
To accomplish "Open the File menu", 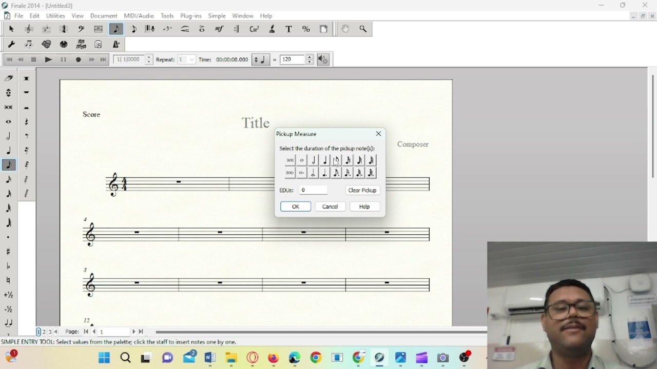I will [x=18, y=16].
